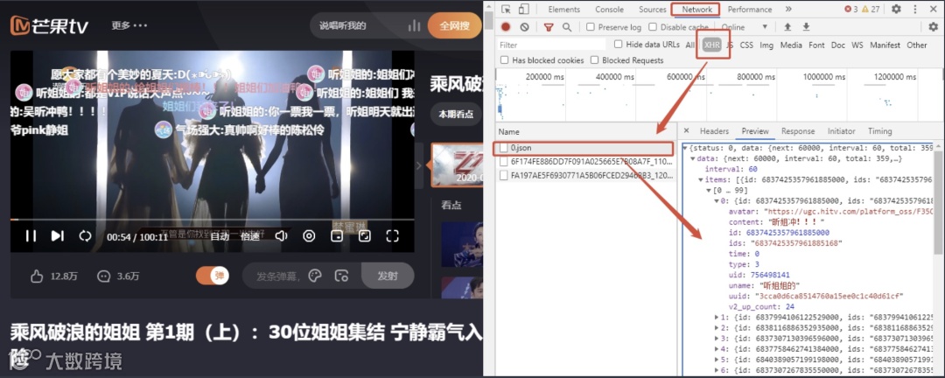The width and height of the screenshot is (945, 378).
Task: Stop recording the network log
Action: click(506, 26)
